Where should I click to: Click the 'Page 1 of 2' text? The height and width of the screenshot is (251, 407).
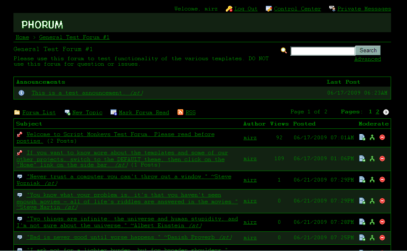[309, 112]
